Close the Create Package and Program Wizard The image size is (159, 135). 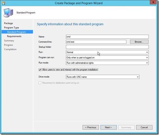click(153, 2)
